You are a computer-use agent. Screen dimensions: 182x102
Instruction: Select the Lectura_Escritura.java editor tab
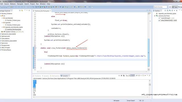point(42,11)
